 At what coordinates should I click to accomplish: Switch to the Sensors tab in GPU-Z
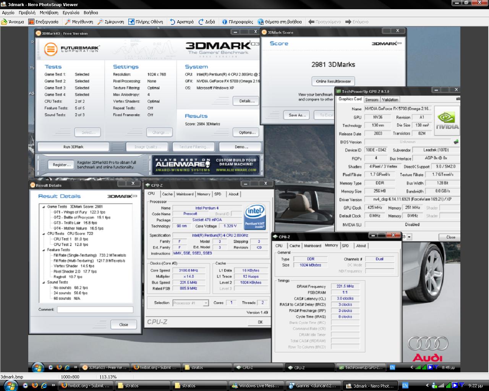click(372, 100)
